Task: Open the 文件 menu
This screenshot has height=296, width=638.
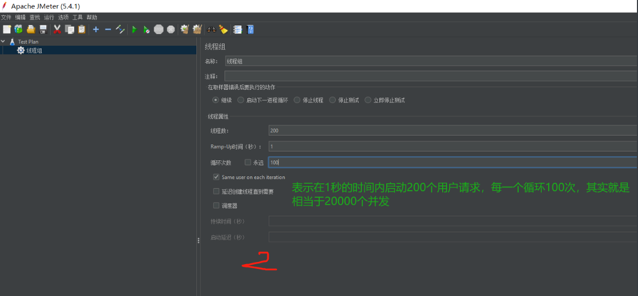Action: coord(6,18)
